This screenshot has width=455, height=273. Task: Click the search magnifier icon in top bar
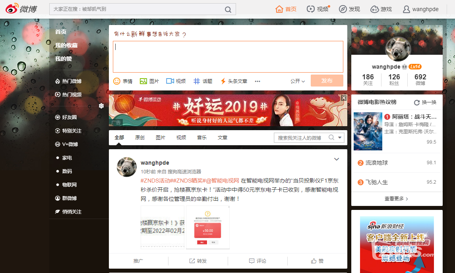[228, 10]
